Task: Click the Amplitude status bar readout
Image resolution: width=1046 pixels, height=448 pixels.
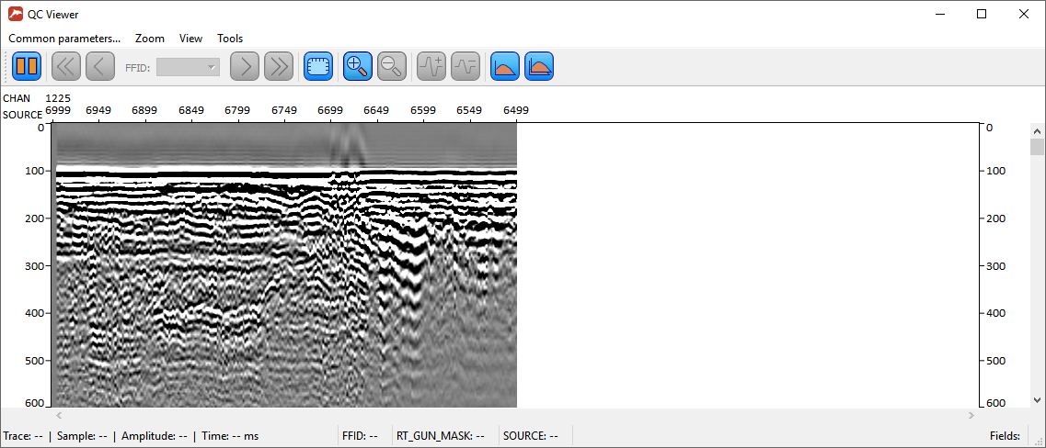Action: pyautogui.click(x=155, y=437)
